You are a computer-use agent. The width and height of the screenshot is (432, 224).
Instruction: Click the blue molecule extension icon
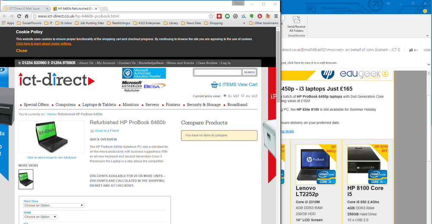pyautogui.click(x=244, y=16)
